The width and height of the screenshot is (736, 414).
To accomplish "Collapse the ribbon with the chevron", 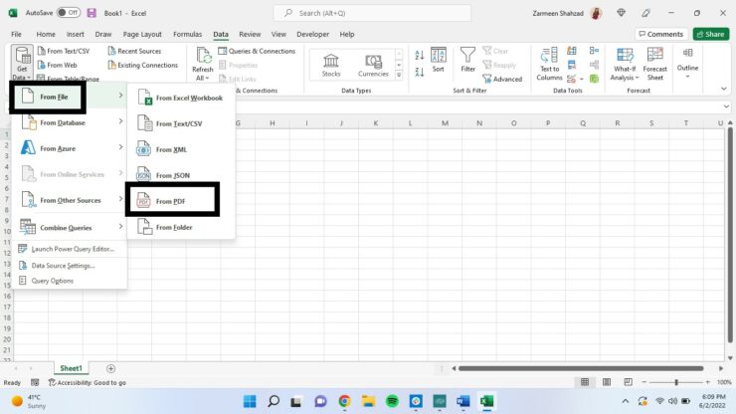I will point(723,89).
